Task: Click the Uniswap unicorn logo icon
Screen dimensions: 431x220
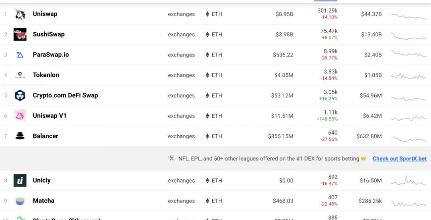Action: (x=20, y=14)
